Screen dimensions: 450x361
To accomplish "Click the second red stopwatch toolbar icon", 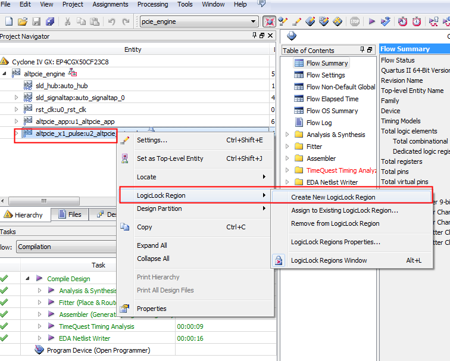I will (417, 21).
